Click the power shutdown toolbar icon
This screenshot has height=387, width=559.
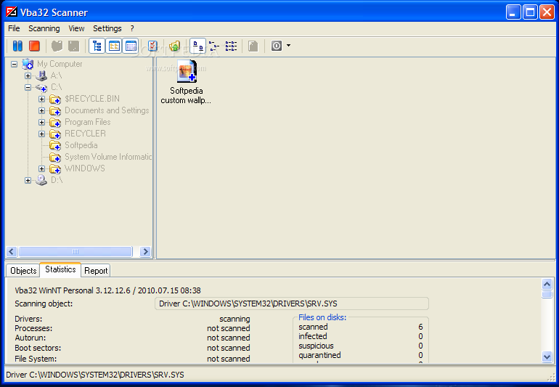[x=277, y=46]
